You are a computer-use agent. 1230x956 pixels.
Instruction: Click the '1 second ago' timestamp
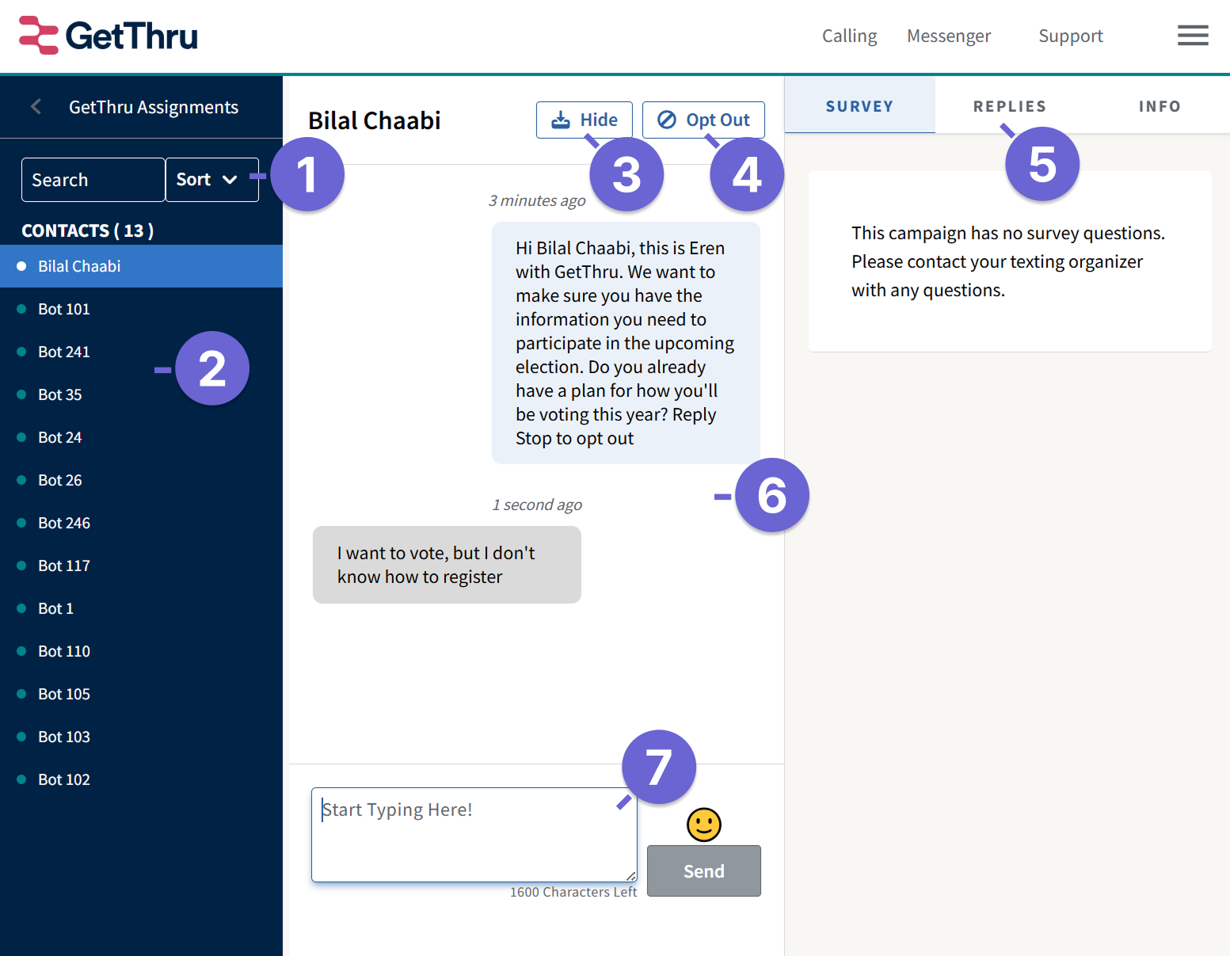click(537, 505)
